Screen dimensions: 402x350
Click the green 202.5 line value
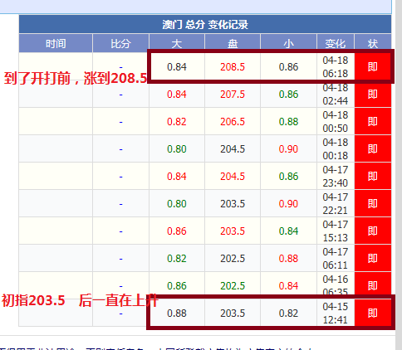click(x=233, y=286)
